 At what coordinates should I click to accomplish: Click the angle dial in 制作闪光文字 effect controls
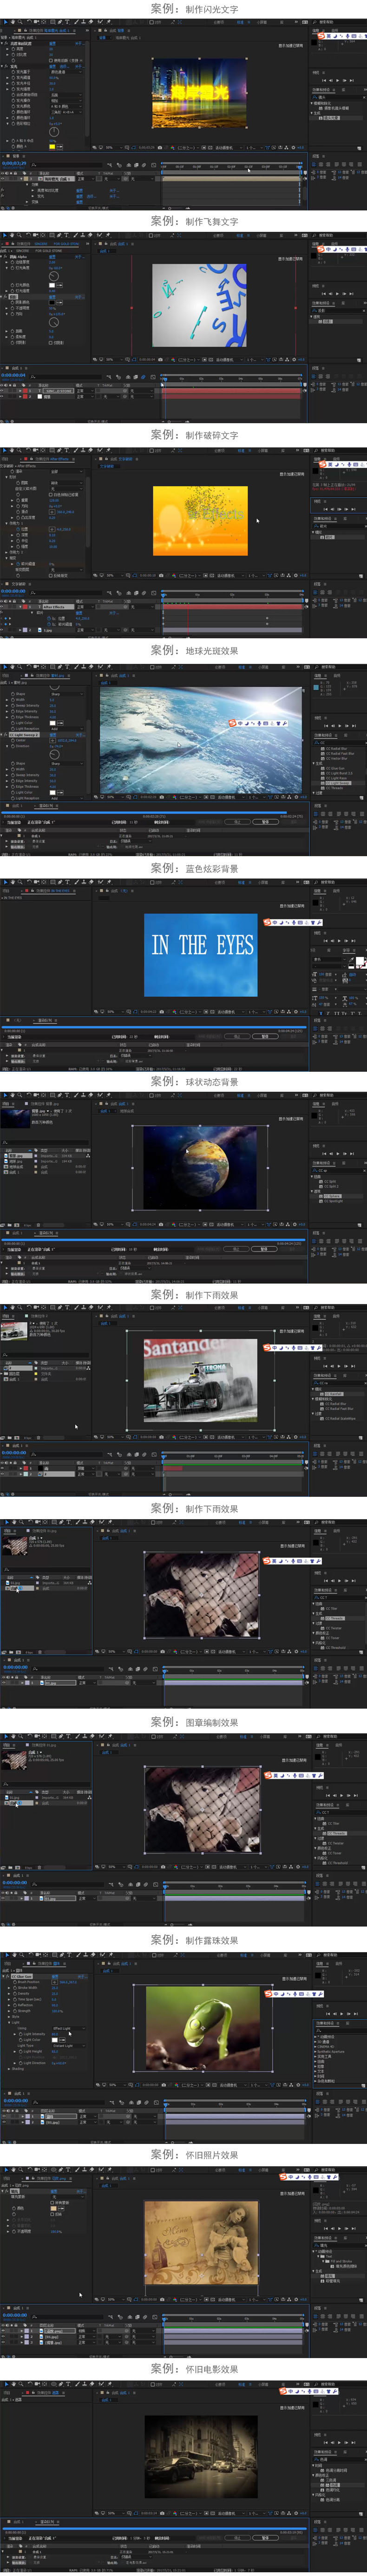tap(54, 131)
